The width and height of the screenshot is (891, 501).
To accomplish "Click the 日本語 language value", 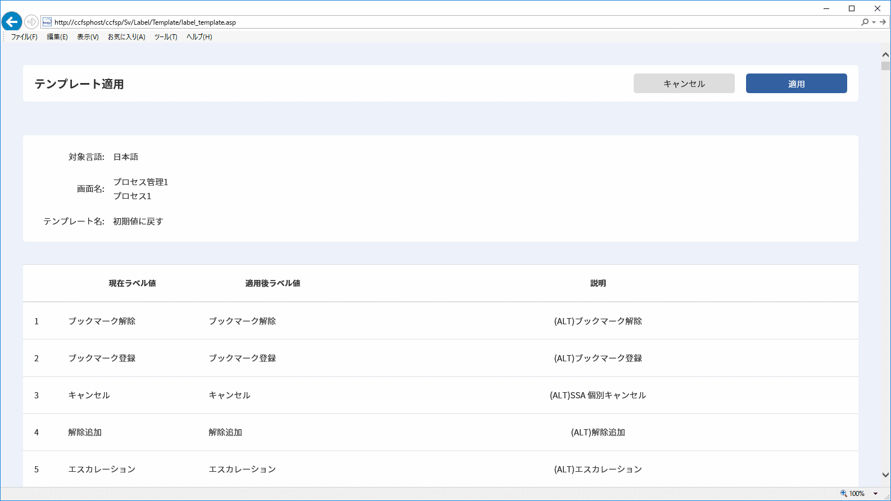I will (126, 157).
